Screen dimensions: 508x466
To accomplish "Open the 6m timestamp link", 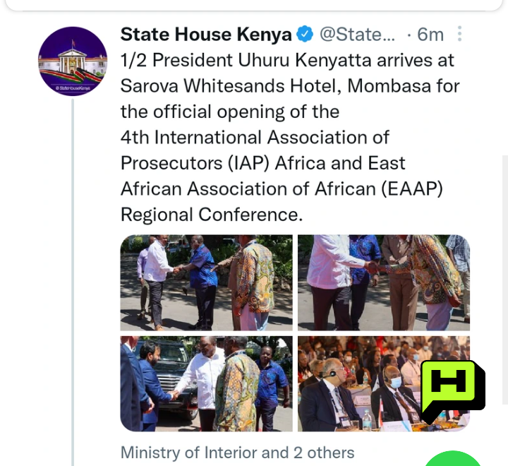I will [430, 34].
